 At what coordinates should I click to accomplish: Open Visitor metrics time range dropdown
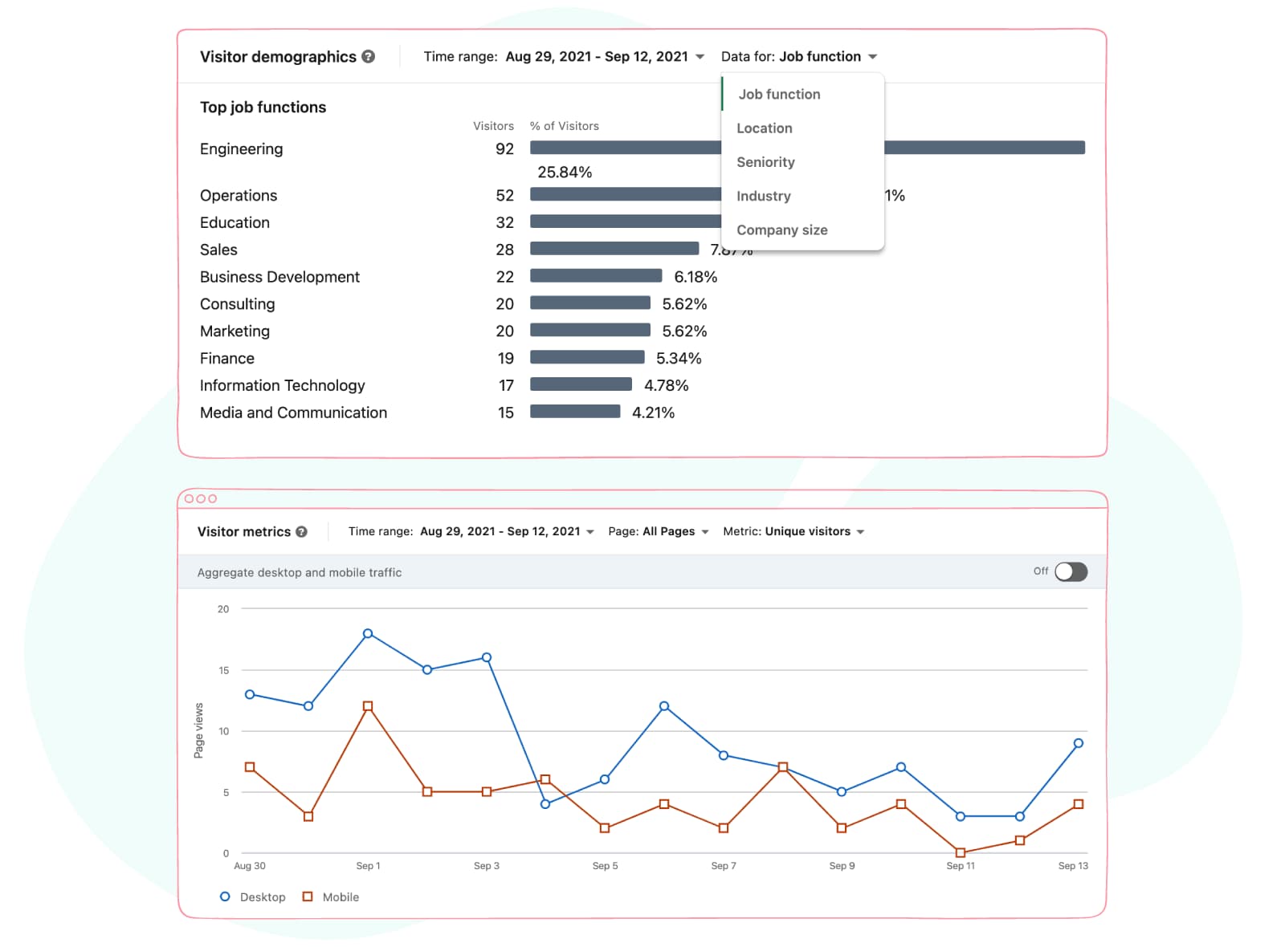(471, 531)
